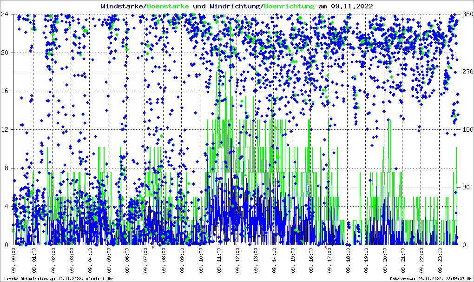Image resolution: width=474 pixels, height=282 pixels.
Task: Click the 15:00 time axis label
Action: click(x=293, y=261)
